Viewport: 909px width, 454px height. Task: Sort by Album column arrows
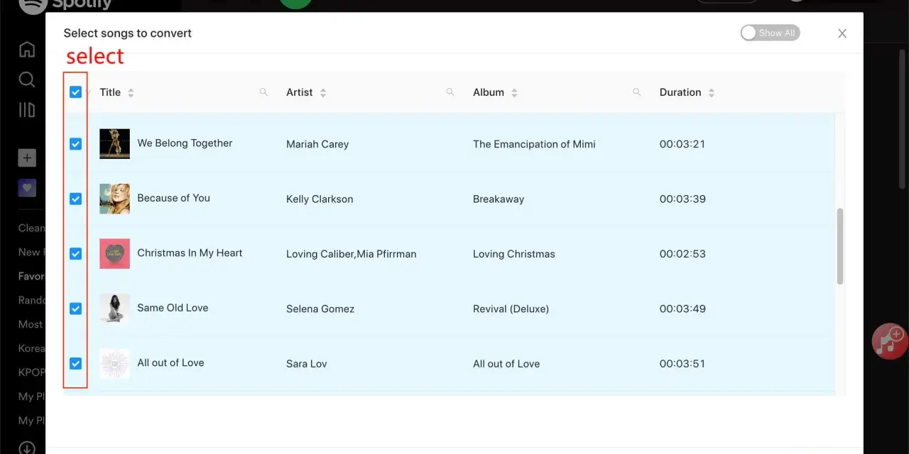[x=514, y=93]
